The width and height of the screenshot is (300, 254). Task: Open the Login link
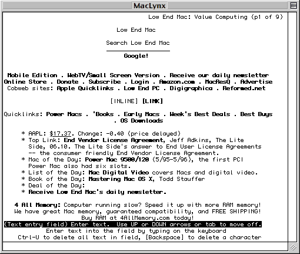[x=140, y=82]
